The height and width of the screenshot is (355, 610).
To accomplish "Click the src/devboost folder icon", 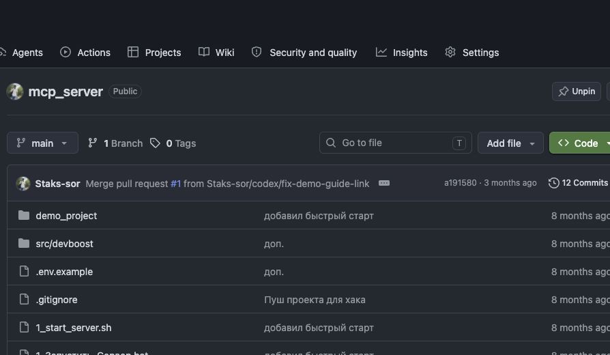I will (24, 243).
